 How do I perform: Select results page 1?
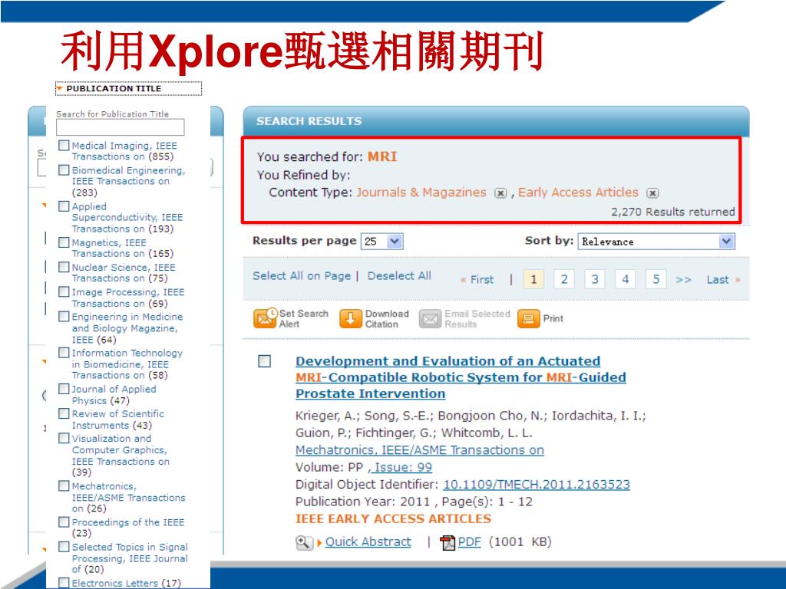[x=533, y=279]
